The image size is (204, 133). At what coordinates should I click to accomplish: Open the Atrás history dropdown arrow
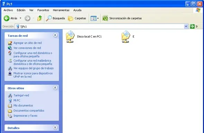(20, 18)
